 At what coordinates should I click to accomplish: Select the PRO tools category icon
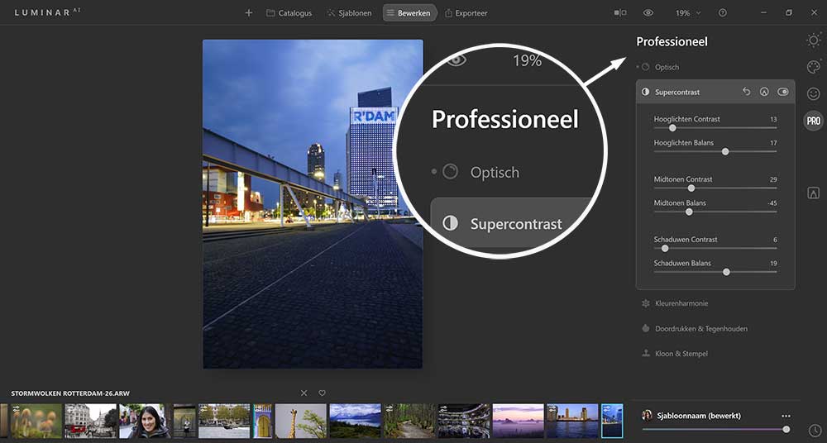pos(814,121)
